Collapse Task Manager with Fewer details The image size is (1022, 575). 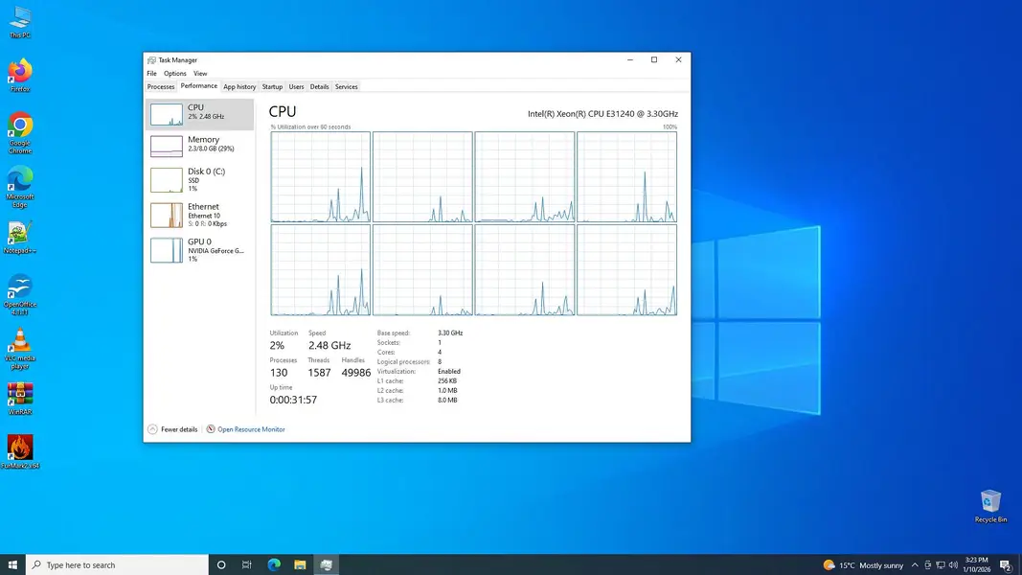172,429
